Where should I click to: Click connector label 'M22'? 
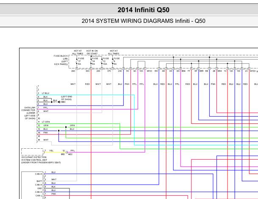point(70,154)
